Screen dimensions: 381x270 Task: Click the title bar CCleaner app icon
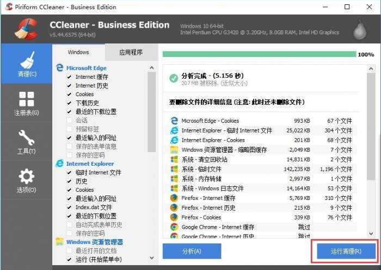click(9, 7)
